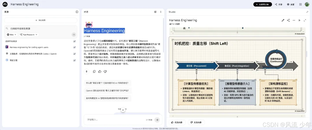Expand the slide deck to fullscreen
Screen dimensions: 312x130
(305, 20)
